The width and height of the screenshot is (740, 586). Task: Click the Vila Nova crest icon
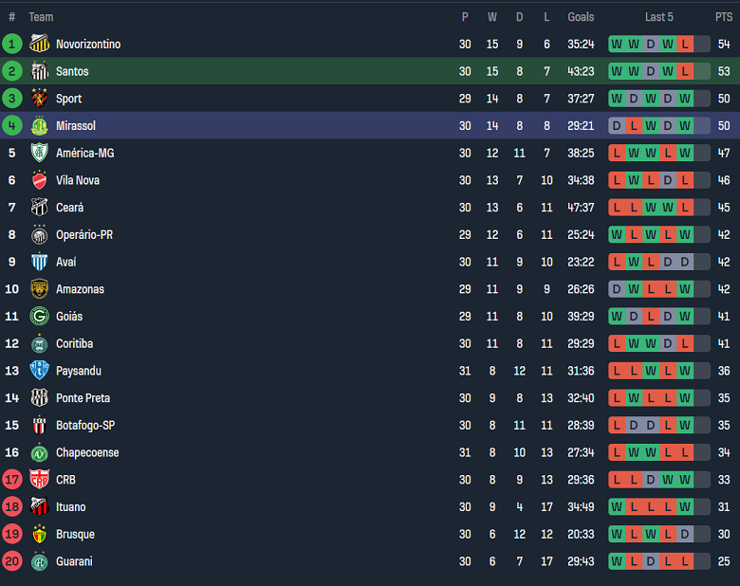39,180
